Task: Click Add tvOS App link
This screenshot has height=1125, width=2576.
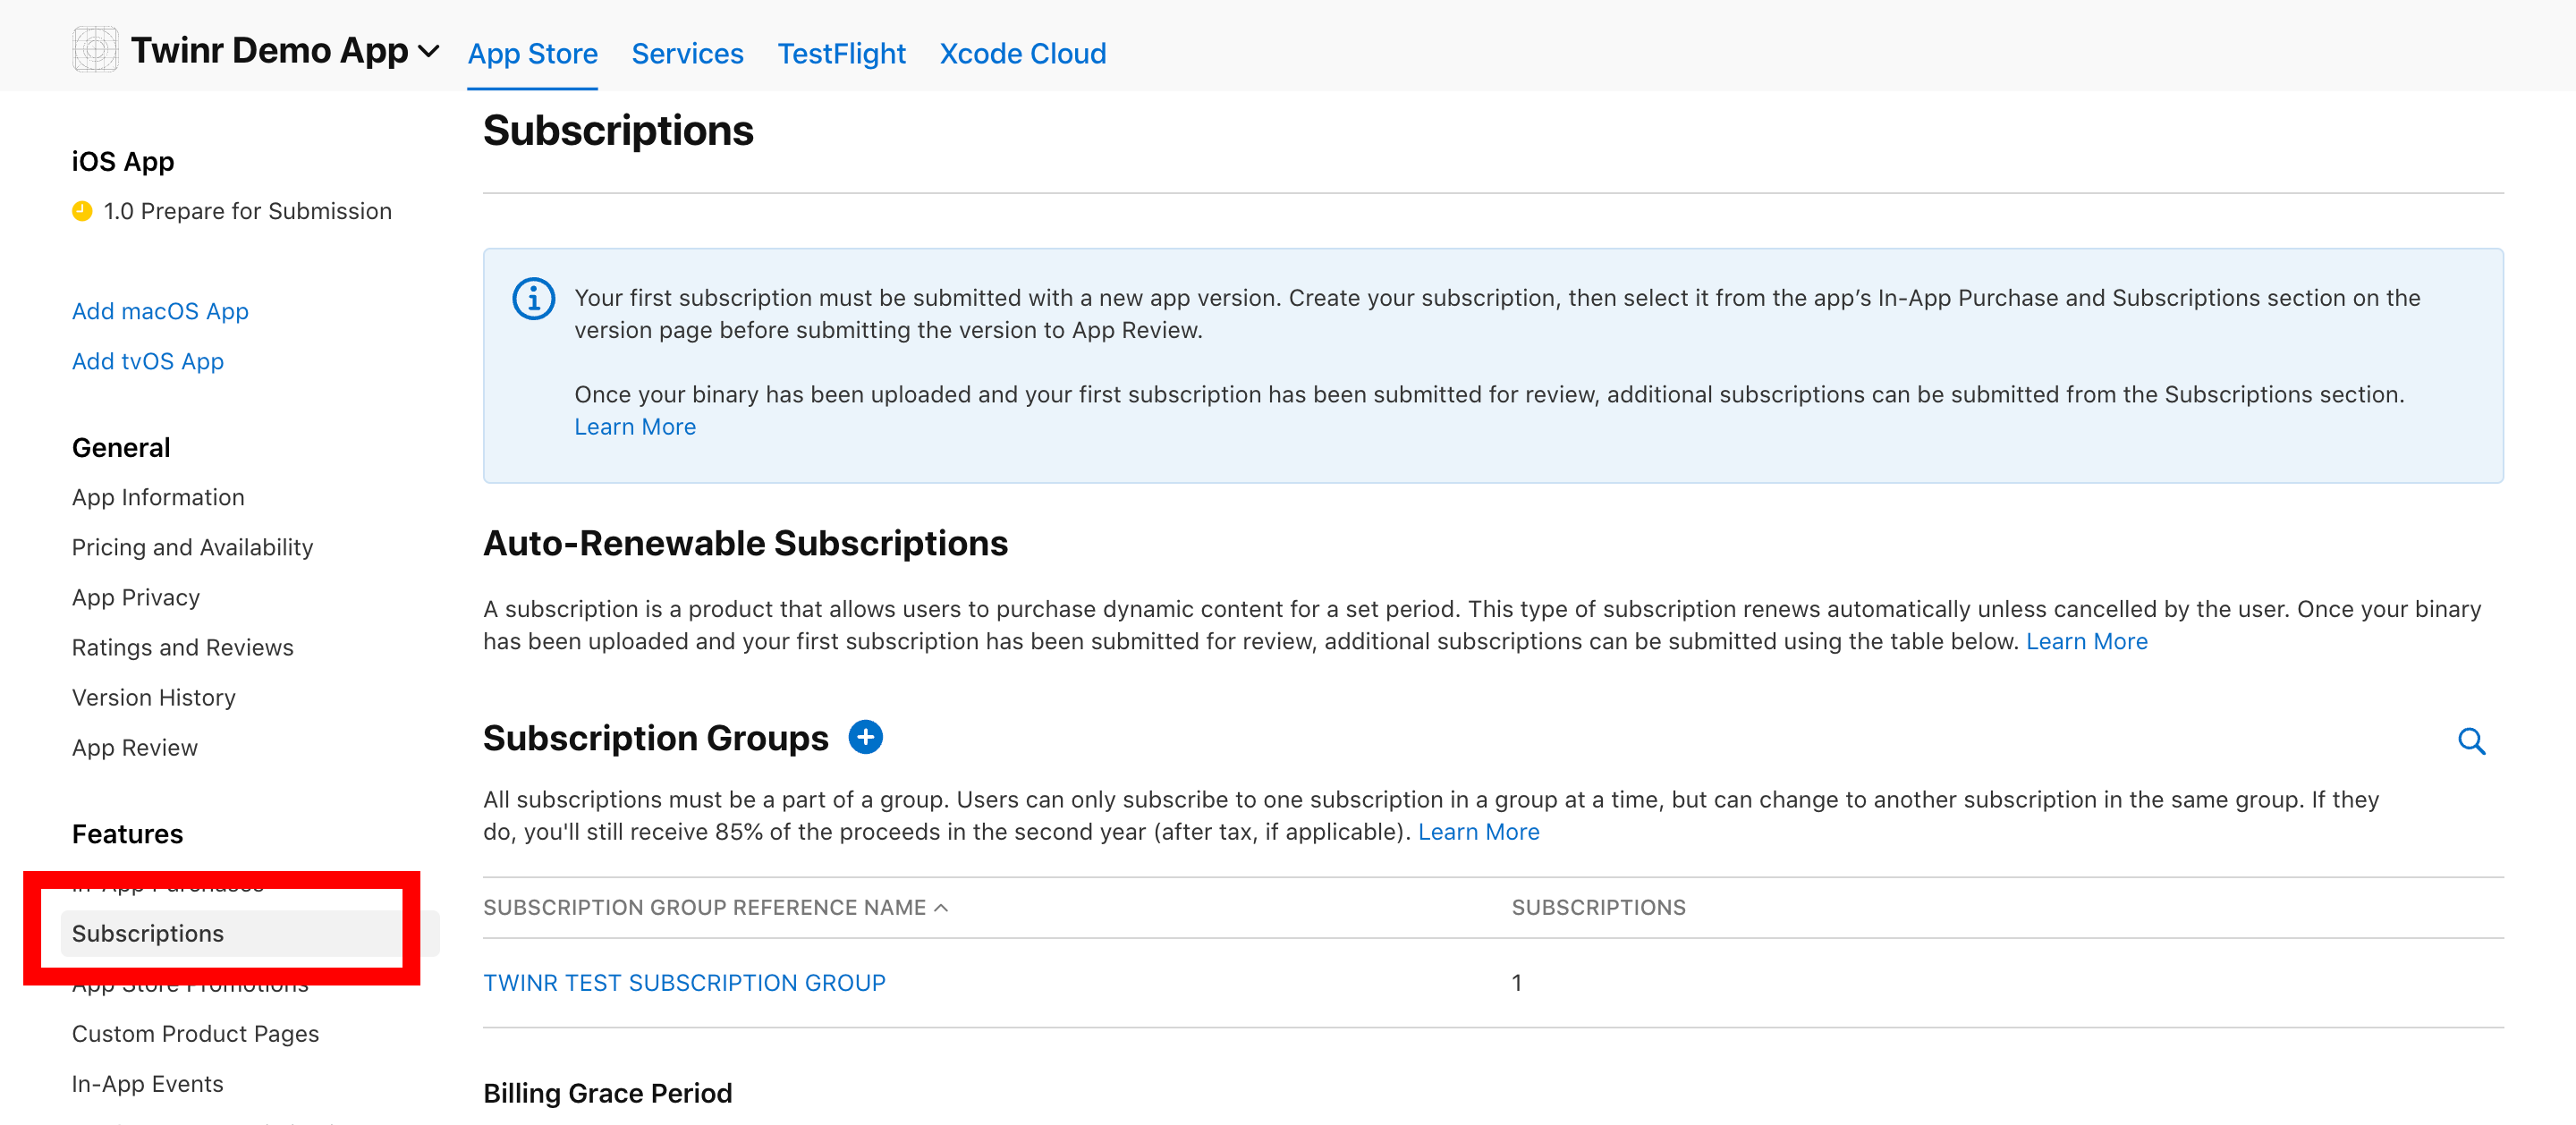Action: 147,361
